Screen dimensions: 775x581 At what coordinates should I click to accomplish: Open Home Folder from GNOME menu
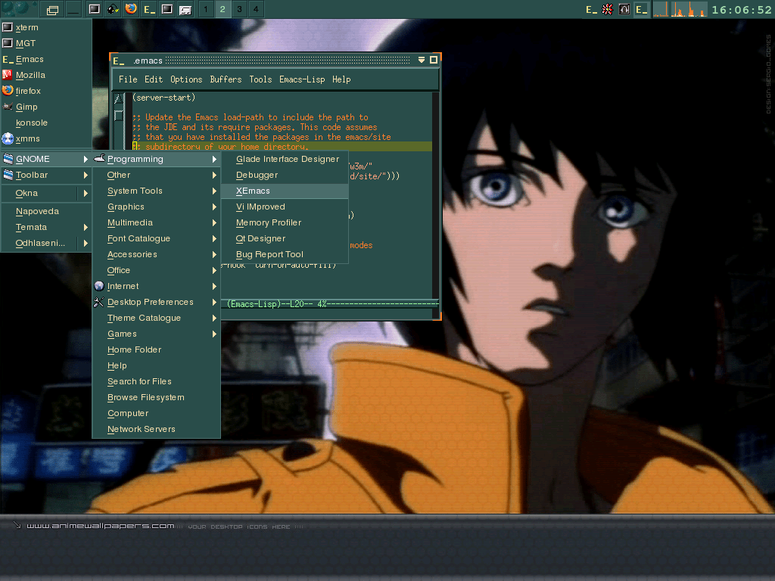[156, 350]
